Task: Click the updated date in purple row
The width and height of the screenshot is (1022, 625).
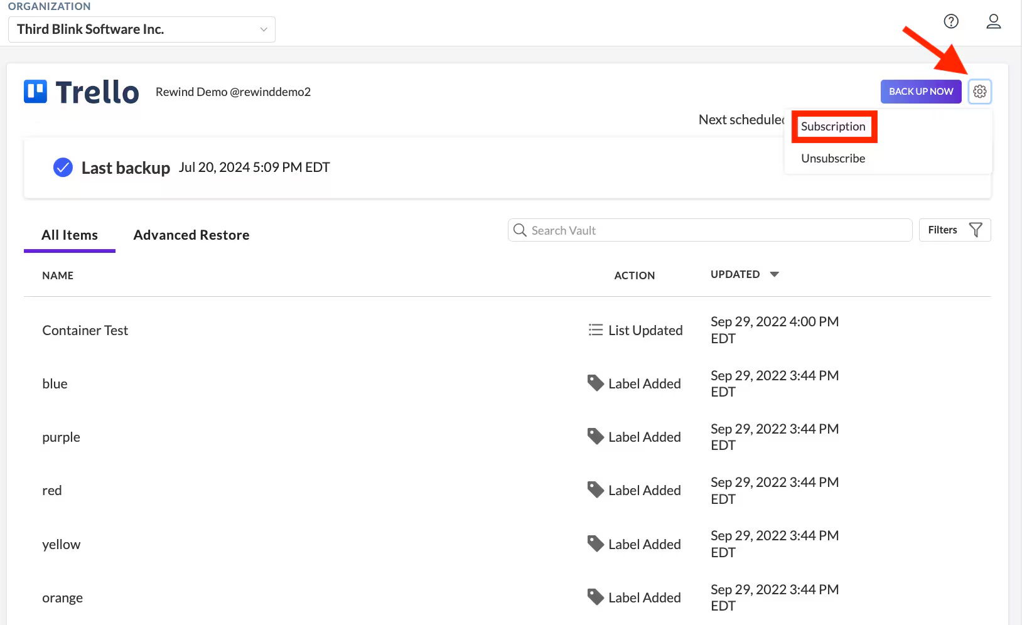Action: point(775,437)
